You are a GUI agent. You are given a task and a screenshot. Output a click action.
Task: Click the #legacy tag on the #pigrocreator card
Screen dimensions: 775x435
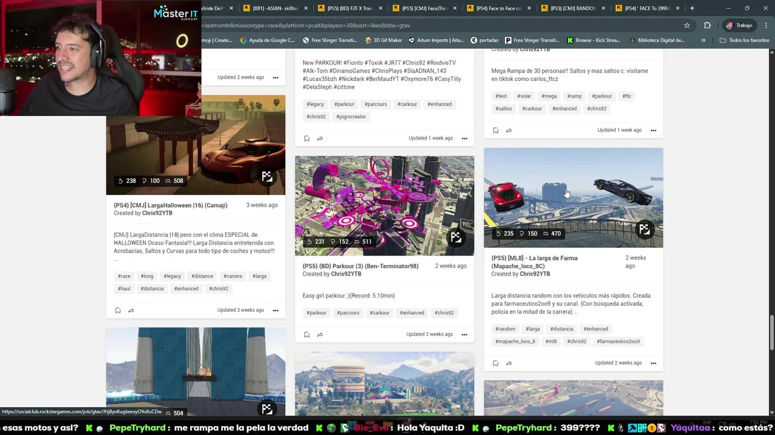coord(315,104)
